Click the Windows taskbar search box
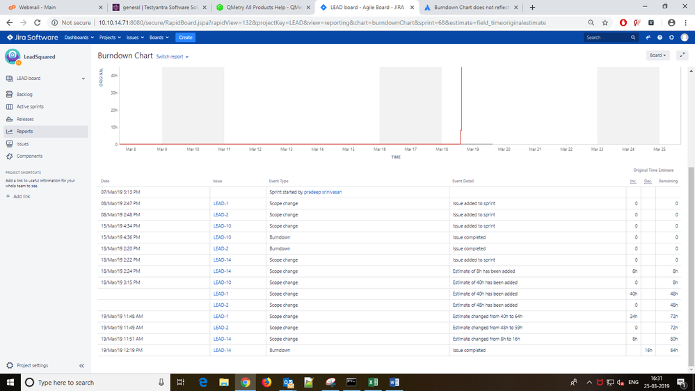The width and height of the screenshot is (695, 391). 95,382
